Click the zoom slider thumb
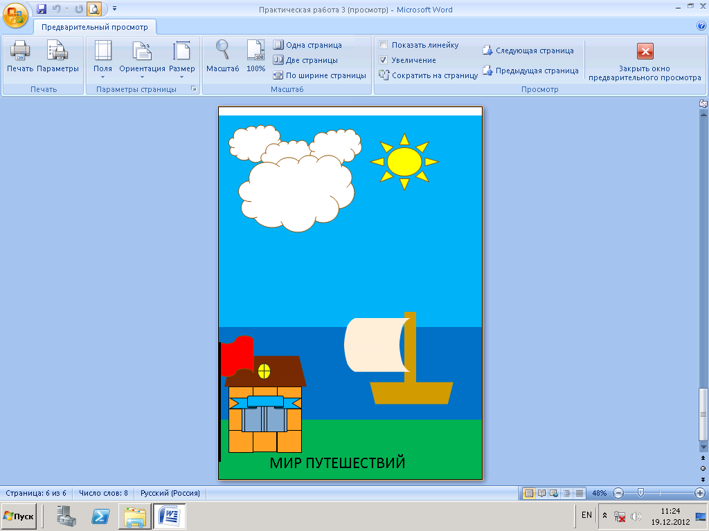The width and height of the screenshot is (709, 531). pos(640,493)
